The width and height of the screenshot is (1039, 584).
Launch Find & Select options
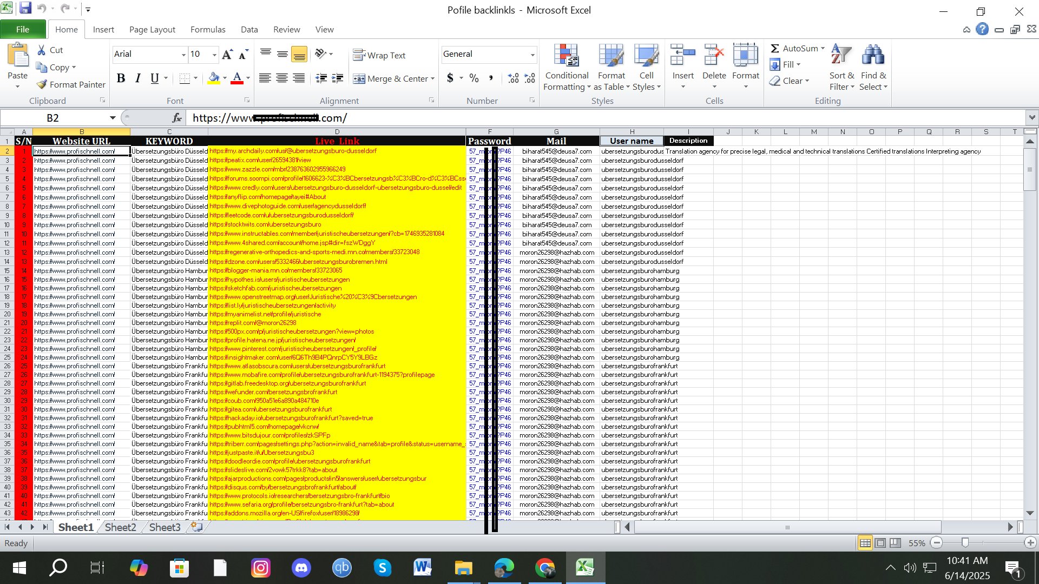coord(873,67)
